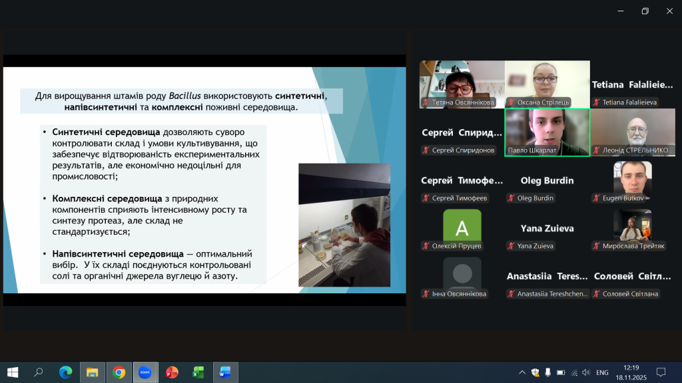The height and width of the screenshot is (383, 682).
Task: Click the Zoom app taskbar icon
Action: point(145,372)
